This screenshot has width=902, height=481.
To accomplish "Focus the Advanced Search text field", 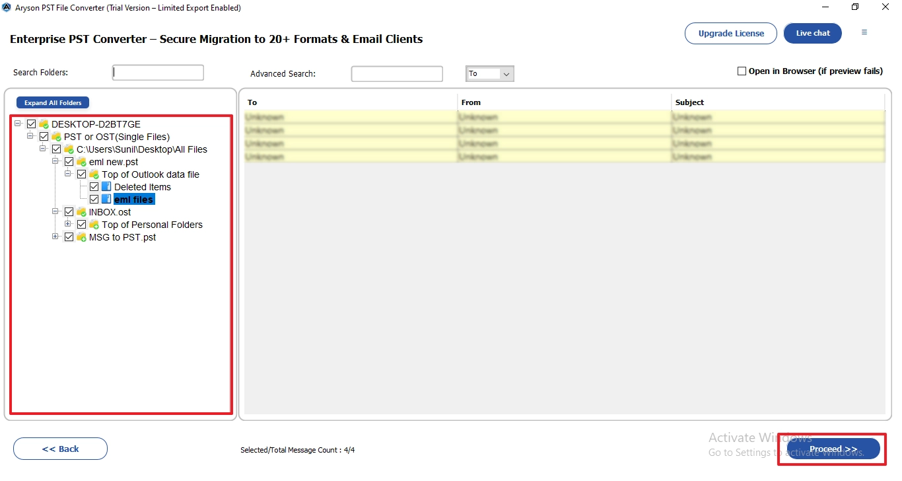I will click(x=397, y=74).
